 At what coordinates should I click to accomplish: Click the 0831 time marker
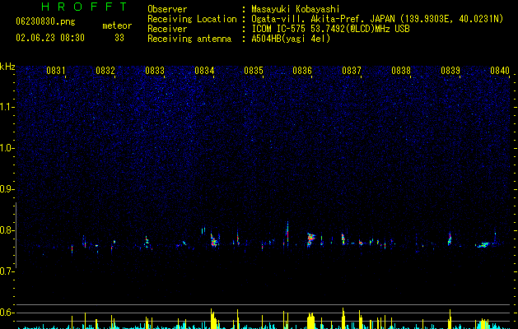(x=56, y=71)
